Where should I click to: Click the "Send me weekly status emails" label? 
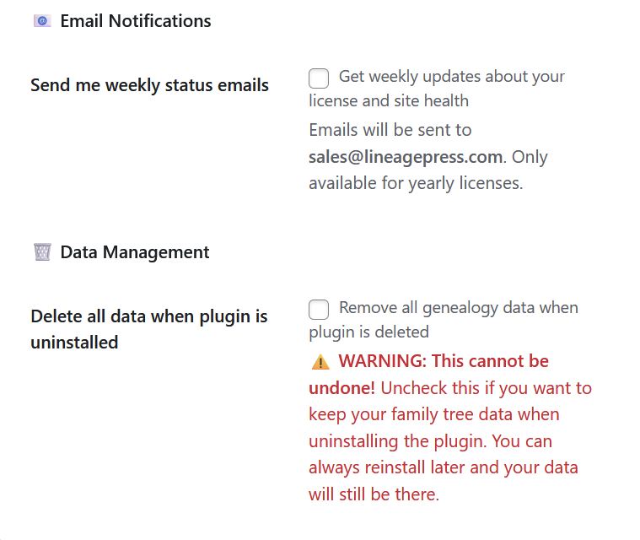point(149,85)
